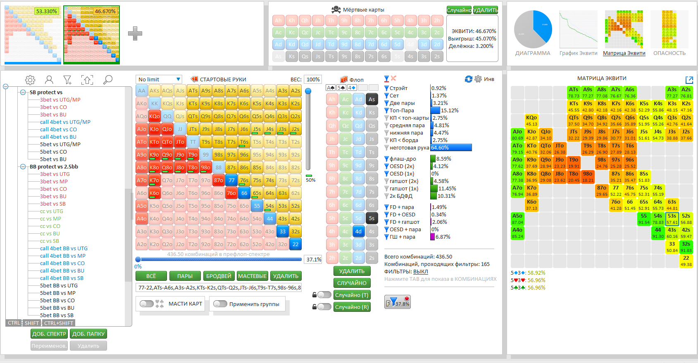Toggle the switch next to Случайно (T)
This screenshot has width=698, height=363.
pos(324,295)
